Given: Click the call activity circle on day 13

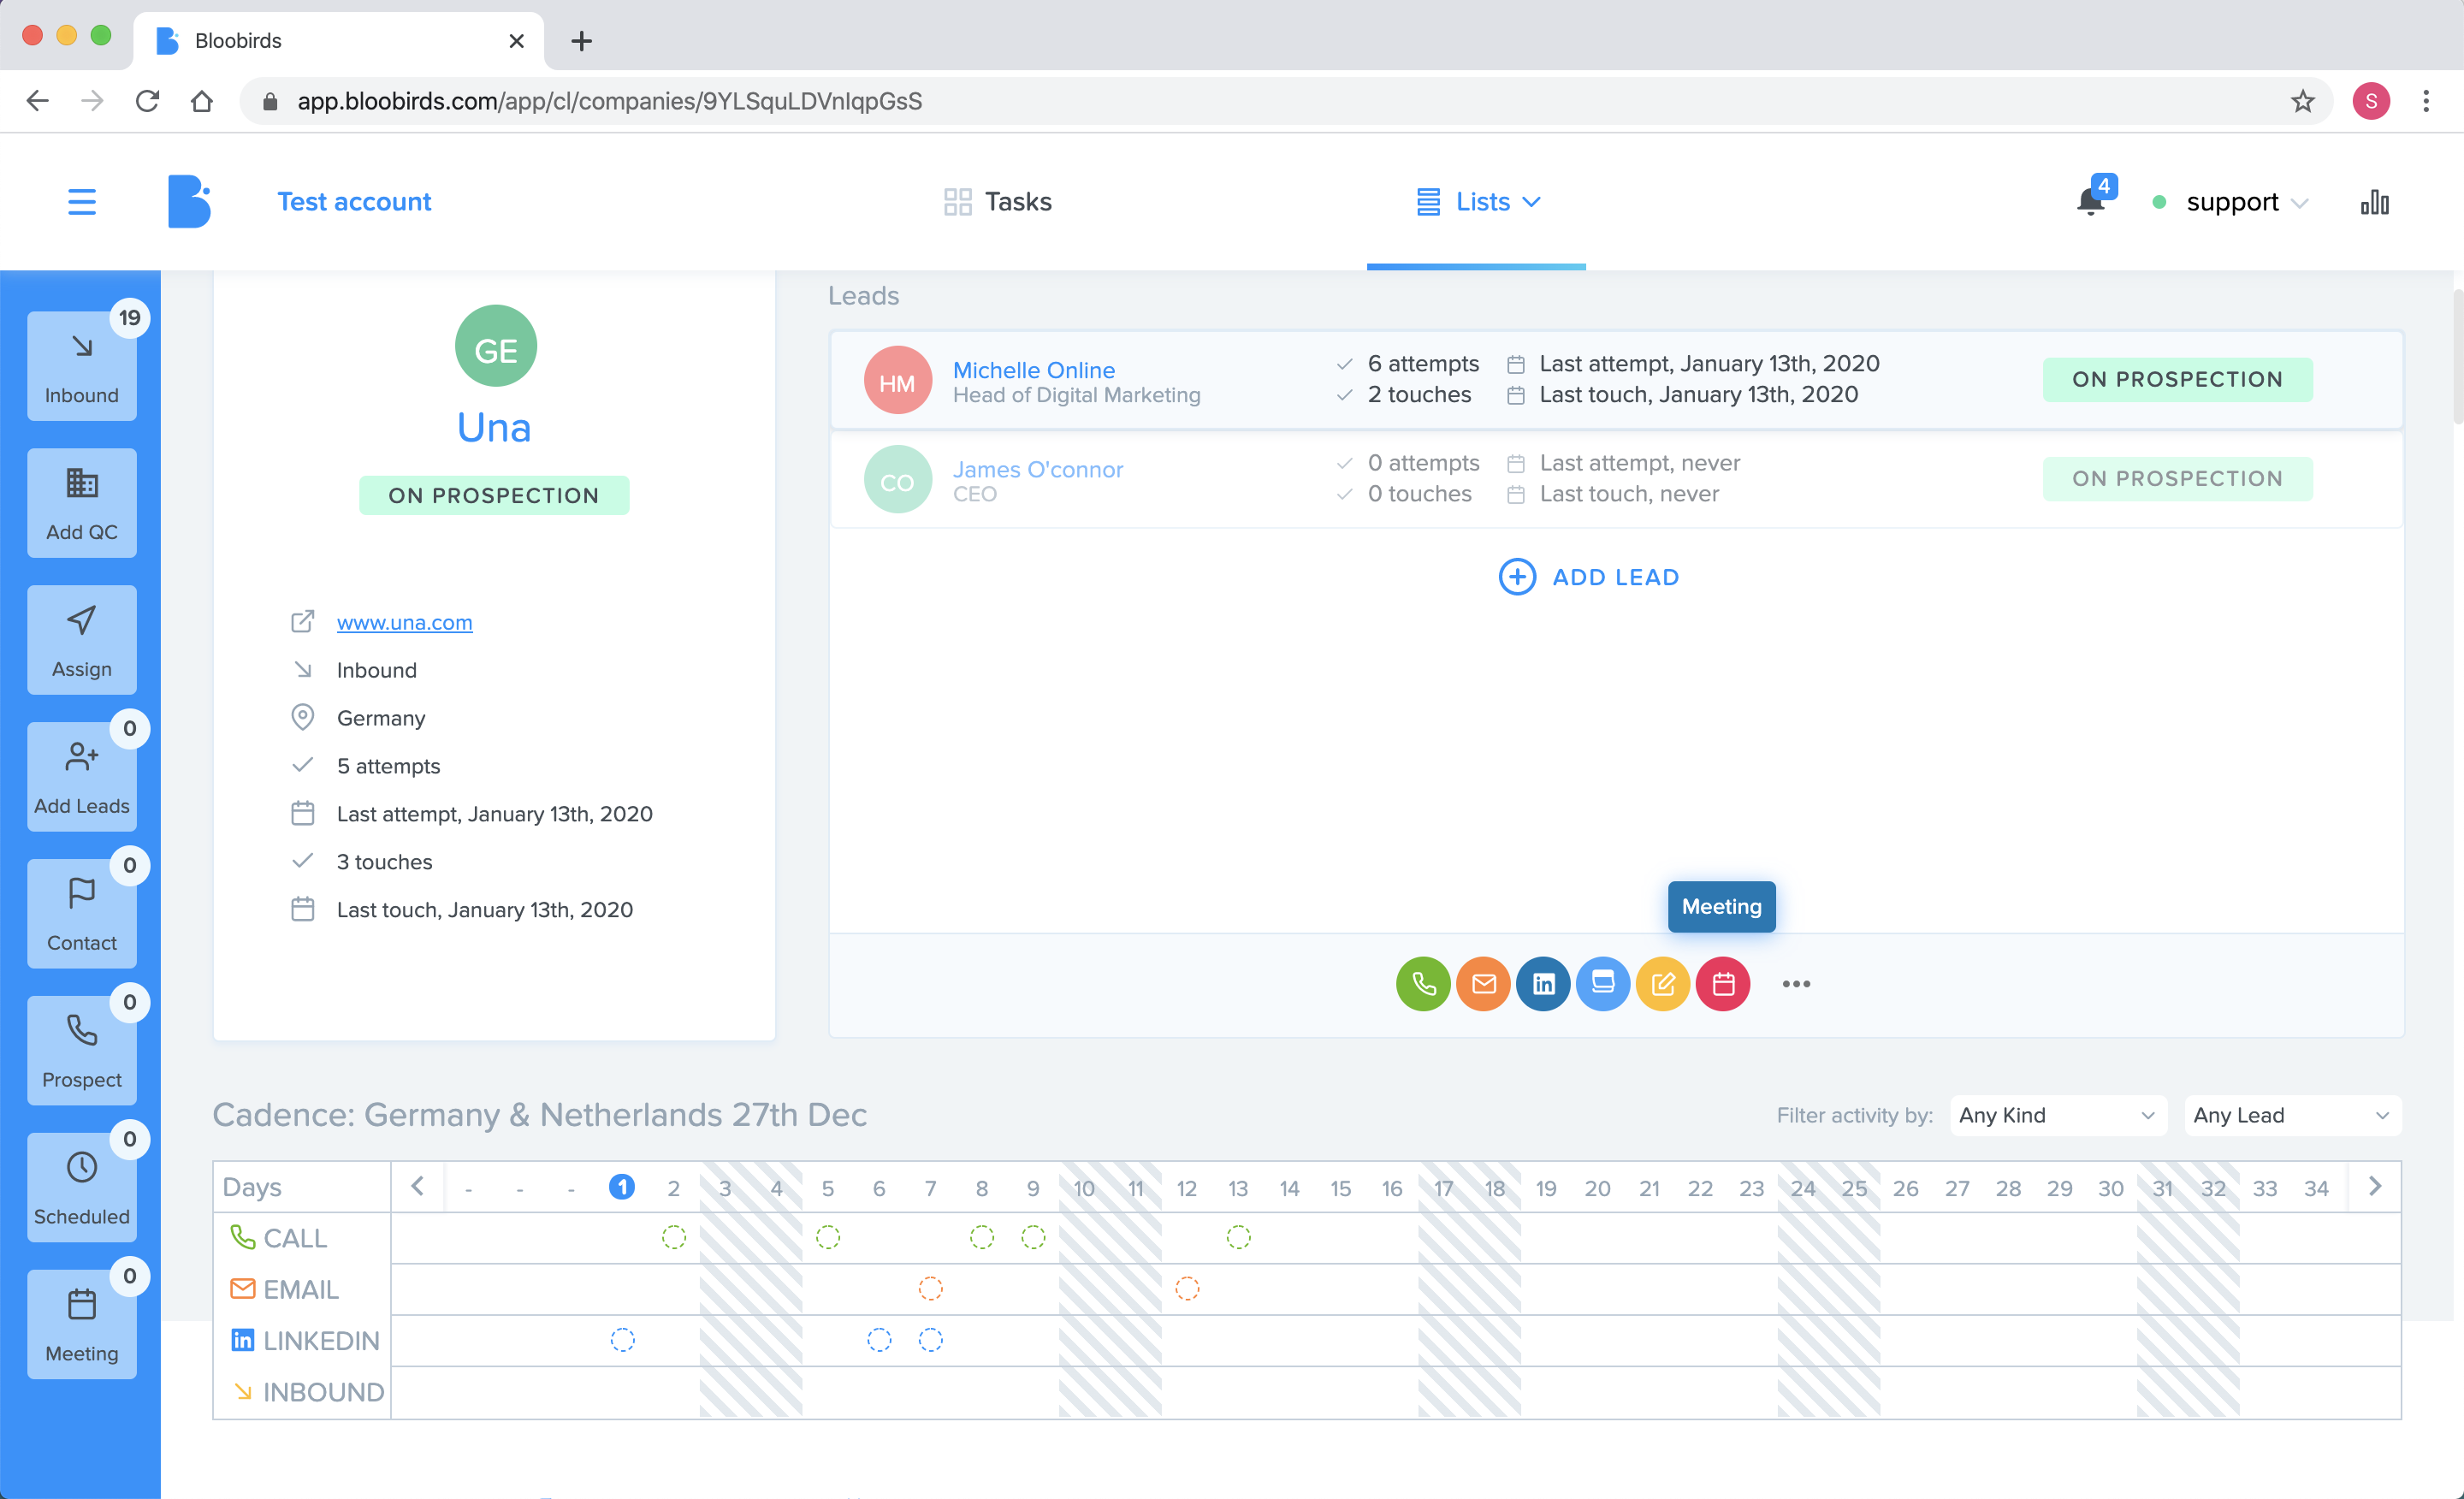Looking at the screenshot, I should (1238, 1238).
